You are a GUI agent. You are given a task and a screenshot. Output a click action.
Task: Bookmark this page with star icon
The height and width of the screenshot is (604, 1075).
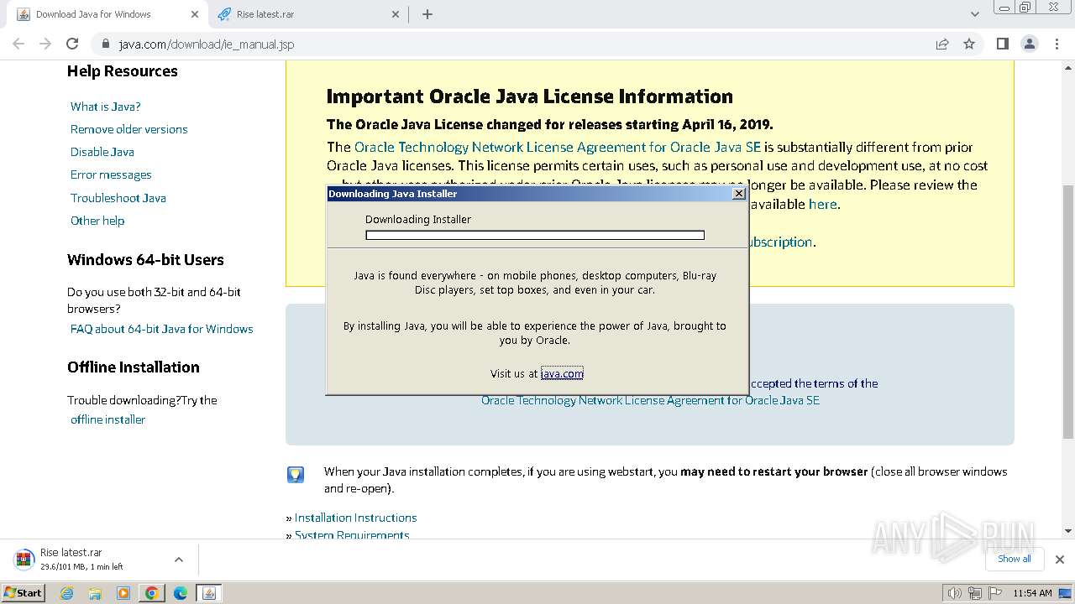969,44
